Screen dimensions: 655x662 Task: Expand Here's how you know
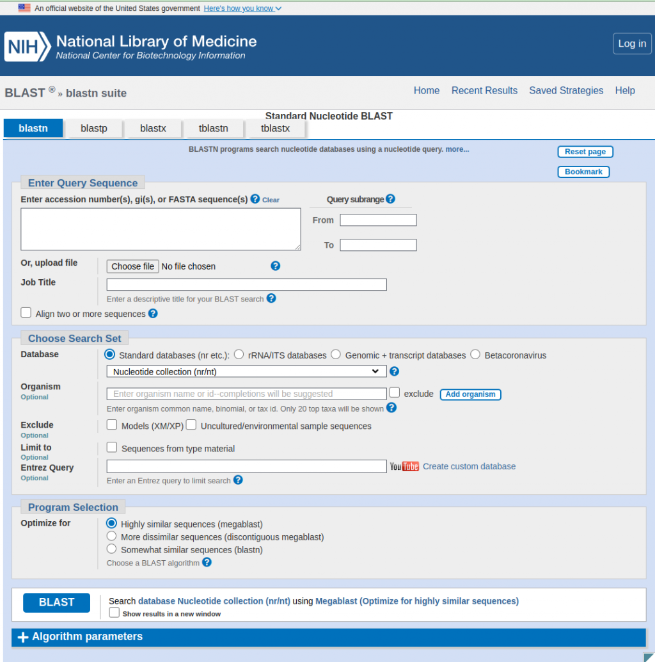coord(242,8)
